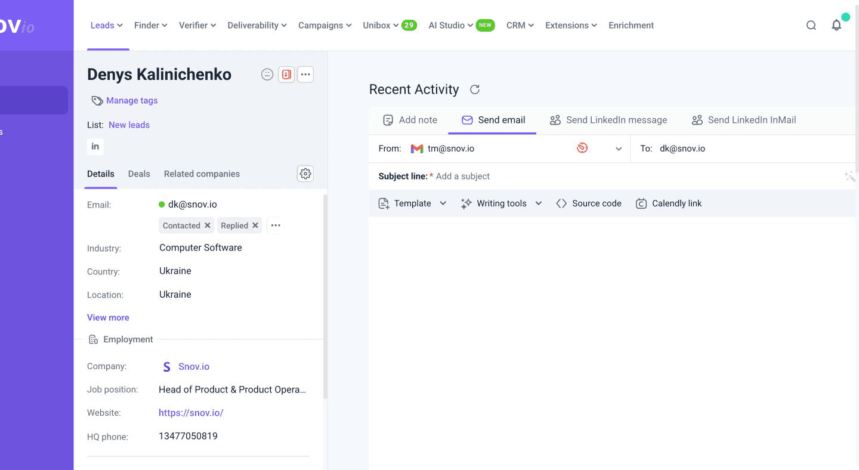Viewport: 859px width, 470px height.
Task: Click the sentiment face icon beside the name
Action: point(267,75)
